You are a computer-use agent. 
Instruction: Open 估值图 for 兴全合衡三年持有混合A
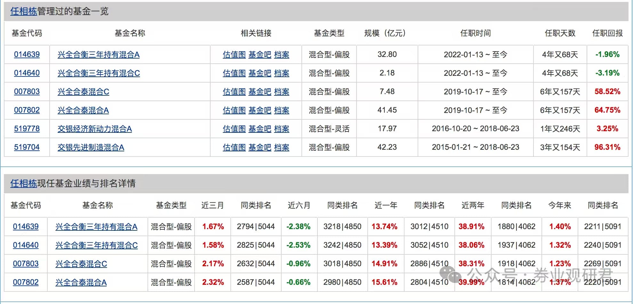tap(234, 55)
